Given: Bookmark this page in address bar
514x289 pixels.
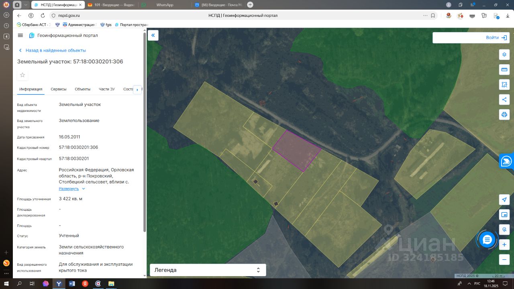Looking at the screenshot, I should click(433, 16).
